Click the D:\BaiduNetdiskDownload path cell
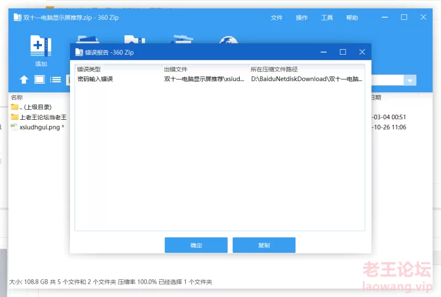The height and width of the screenshot is (297, 441). 306,79
